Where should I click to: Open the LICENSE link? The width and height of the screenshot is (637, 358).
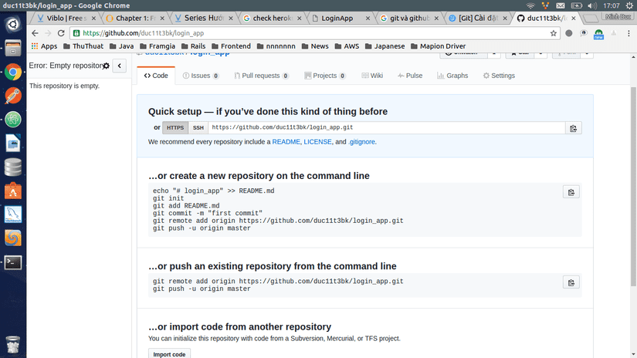tap(317, 142)
